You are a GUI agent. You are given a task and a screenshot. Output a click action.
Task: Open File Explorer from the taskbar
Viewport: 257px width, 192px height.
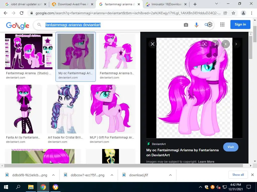(31, 187)
